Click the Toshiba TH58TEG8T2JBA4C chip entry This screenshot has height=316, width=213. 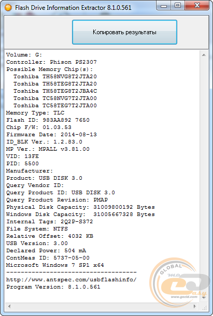pyautogui.click(x=55, y=91)
